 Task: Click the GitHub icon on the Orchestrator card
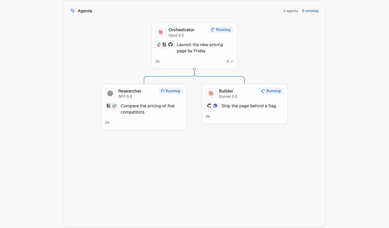click(170, 45)
